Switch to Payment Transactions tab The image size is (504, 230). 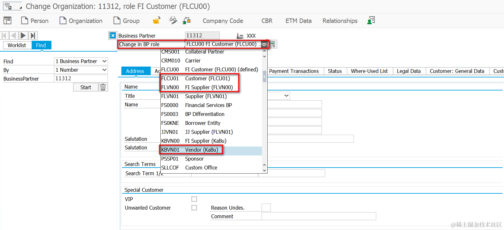294,71
